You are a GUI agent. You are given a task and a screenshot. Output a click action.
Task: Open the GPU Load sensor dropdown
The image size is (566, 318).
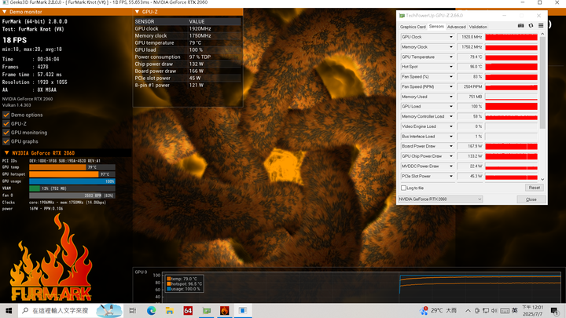[451, 106]
